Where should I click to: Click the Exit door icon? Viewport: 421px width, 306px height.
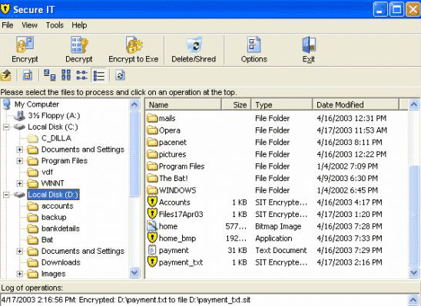coord(309,44)
